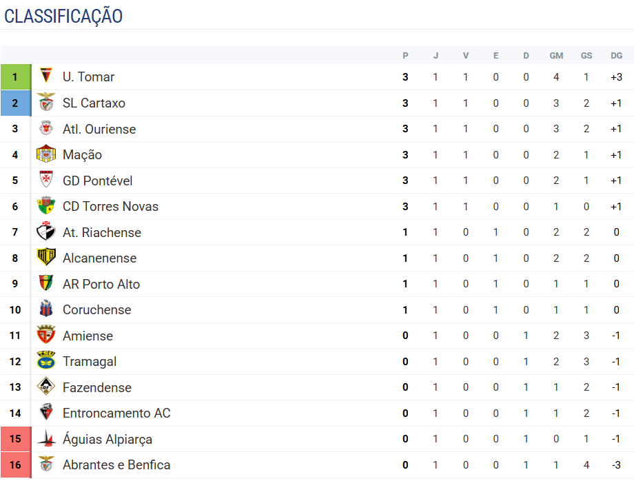Click the SL Cartaxo club crest
The height and width of the screenshot is (481, 634).
[46, 103]
